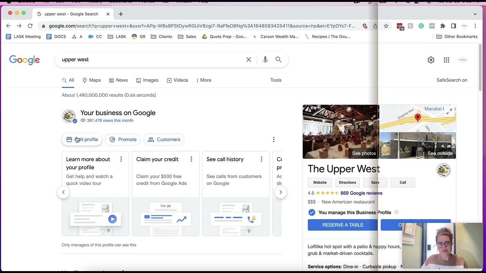Open a new browser tab

point(121,14)
